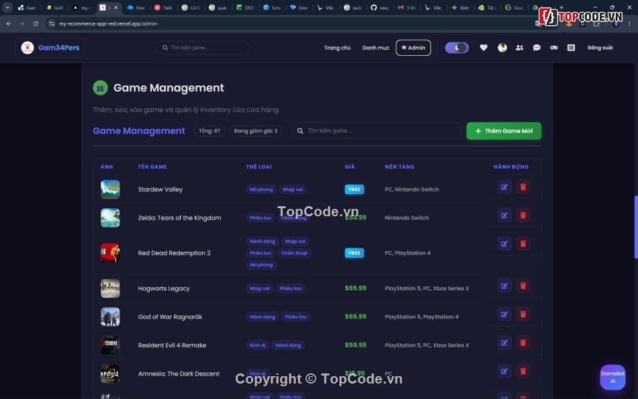Edit Amnesia: The Dark Descent entry
The image size is (638, 399).
point(504,371)
